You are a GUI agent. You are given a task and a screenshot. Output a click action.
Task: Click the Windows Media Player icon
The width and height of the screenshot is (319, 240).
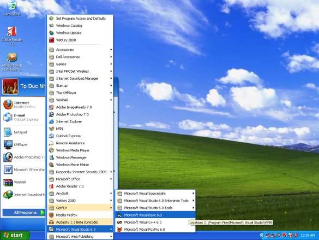click(x=51, y=150)
